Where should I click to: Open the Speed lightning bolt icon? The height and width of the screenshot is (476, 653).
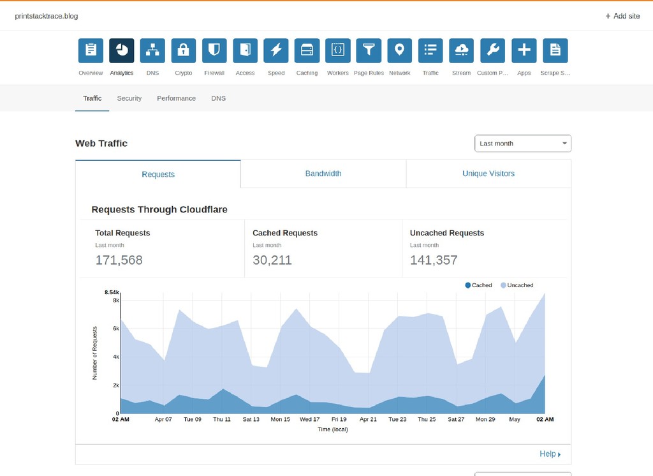[x=276, y=50]
